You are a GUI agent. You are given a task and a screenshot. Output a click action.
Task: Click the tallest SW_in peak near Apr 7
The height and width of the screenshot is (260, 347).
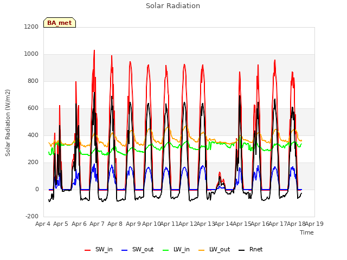(94, 51)
